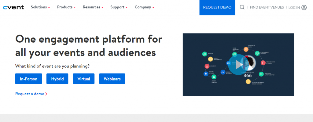This screenshot has width=313, height=122.
Task: Select the Virtual event button
Action: [x=84, y=79]
